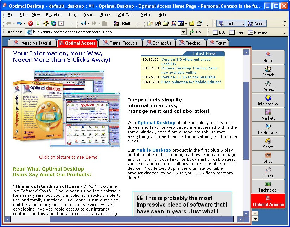Viewport: 290px width, 227px height.
Task: Click the Optimal Desktop product box picture
Action: click(x=38, y=110)
